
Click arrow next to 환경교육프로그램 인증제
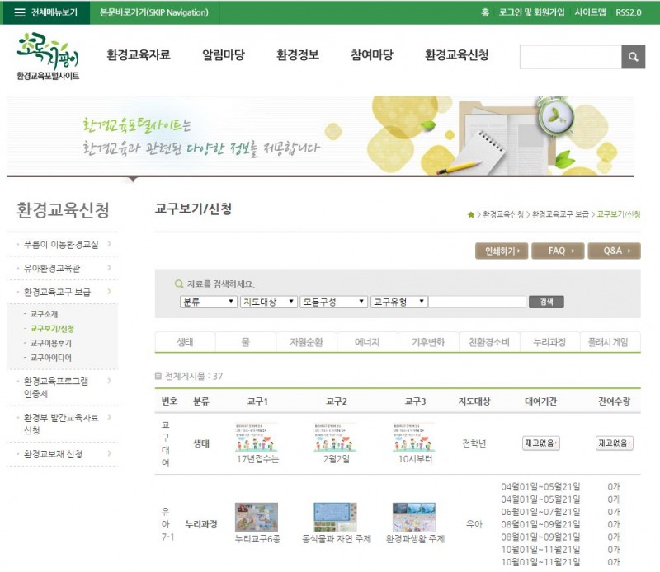(x=110, y=381)
